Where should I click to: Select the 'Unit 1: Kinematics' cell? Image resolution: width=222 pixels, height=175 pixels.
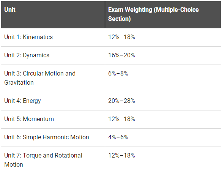tap(53, 37)
